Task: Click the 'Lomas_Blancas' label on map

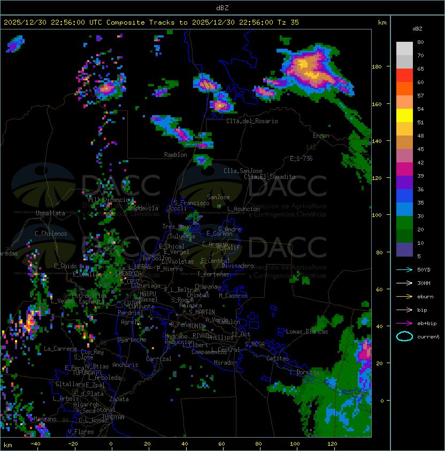Action: pos(307,332)
